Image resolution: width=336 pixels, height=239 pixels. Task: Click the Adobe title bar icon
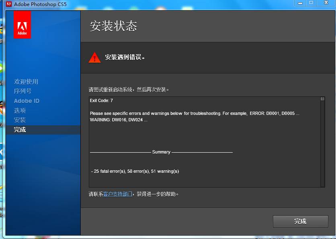tap(9, 4)
